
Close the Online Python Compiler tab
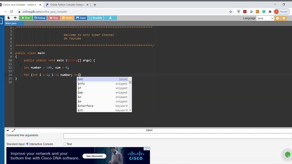pos(87,5)
